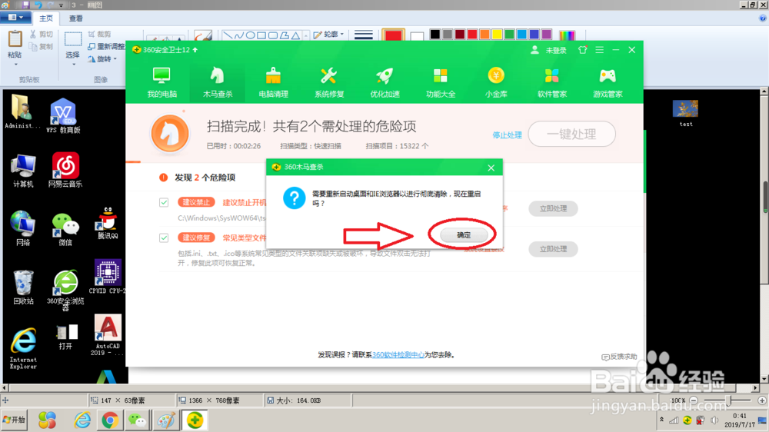Select the line shape in Paint
Viewport: 769px width, 432px height.
pos(228,35)
